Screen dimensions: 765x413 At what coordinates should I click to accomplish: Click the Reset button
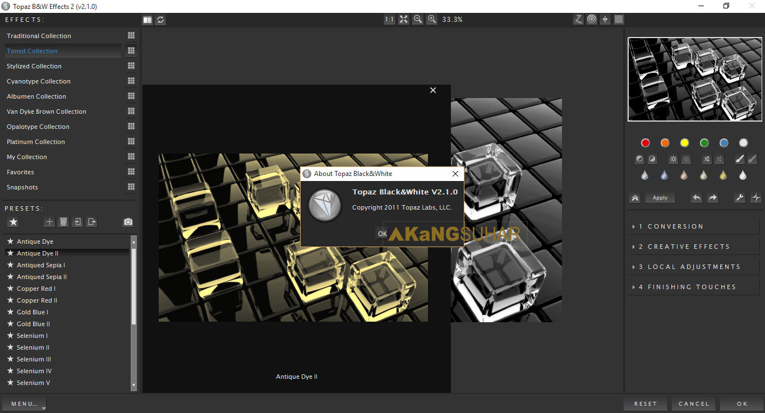pyautogui.click(x=646, y=403)
